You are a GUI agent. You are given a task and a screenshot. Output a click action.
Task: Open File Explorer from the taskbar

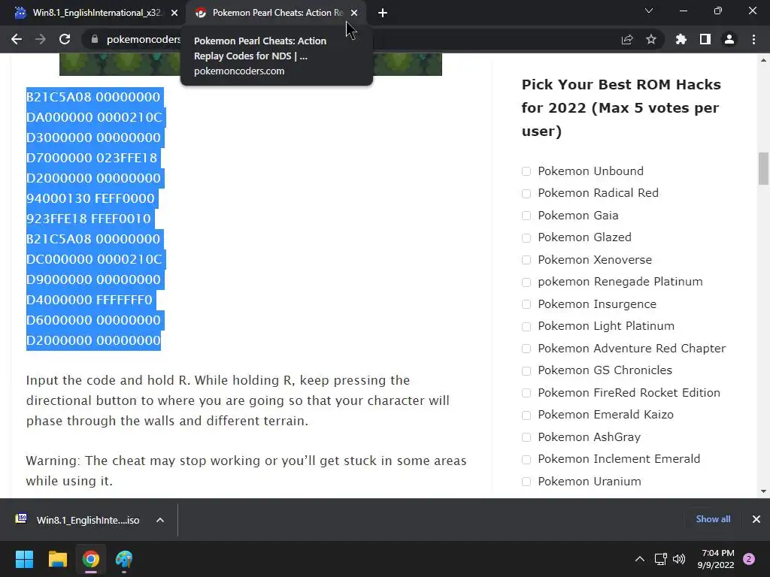tap(57, 559)
